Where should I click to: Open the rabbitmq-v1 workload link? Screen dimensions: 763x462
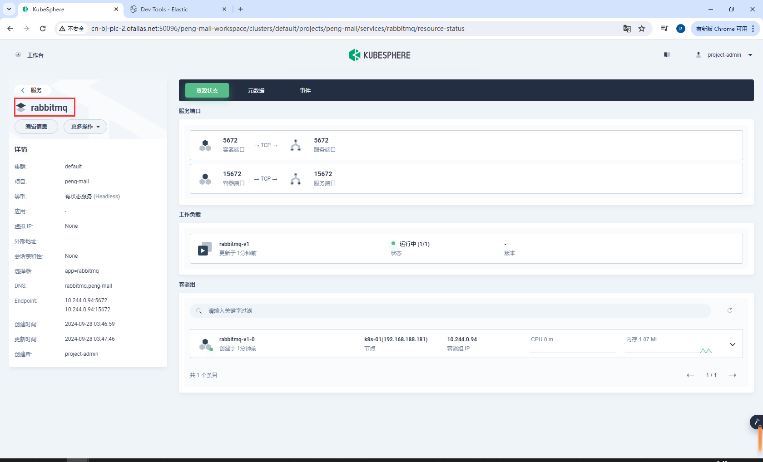point(234,244)
